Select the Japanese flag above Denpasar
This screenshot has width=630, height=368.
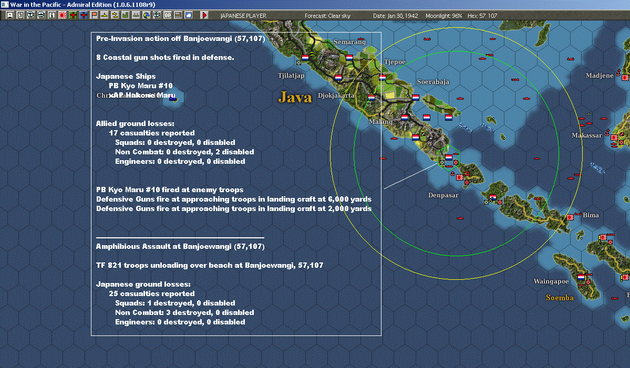[460, 177]
